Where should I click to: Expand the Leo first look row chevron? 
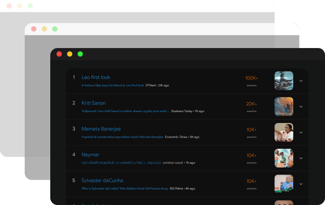coord(301,81)
